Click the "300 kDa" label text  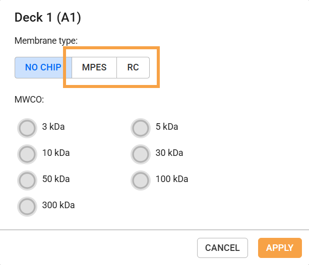(x=58, y=205)
